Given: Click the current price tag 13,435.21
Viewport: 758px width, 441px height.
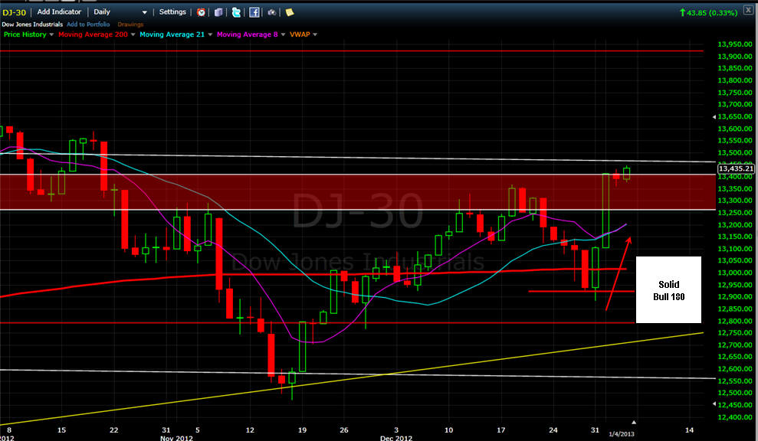Looking at the screenshot, I should [x=736, y=168].
